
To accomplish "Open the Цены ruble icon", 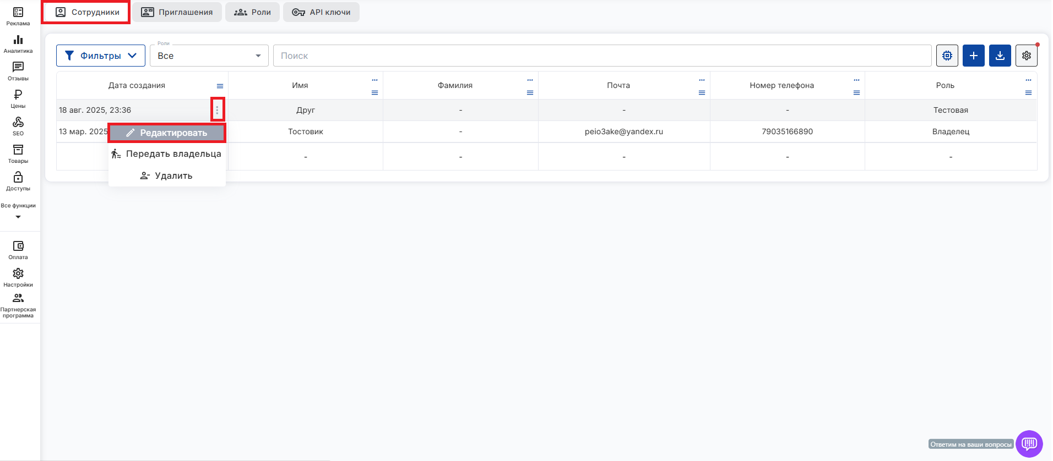I will 18,98.
